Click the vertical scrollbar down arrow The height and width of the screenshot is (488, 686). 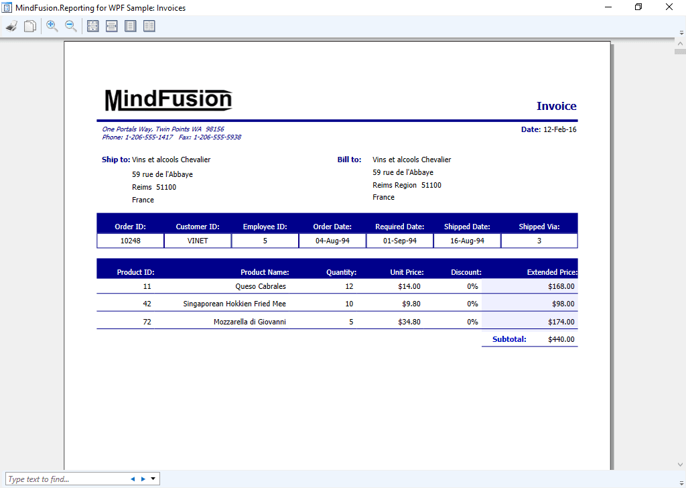pos(680,465)
